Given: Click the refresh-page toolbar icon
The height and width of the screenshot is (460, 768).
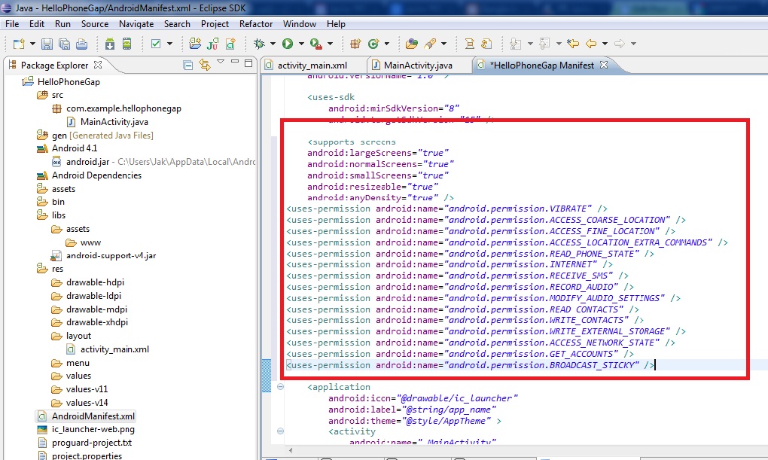Looking at the screenshot, I should click(486, 44).
